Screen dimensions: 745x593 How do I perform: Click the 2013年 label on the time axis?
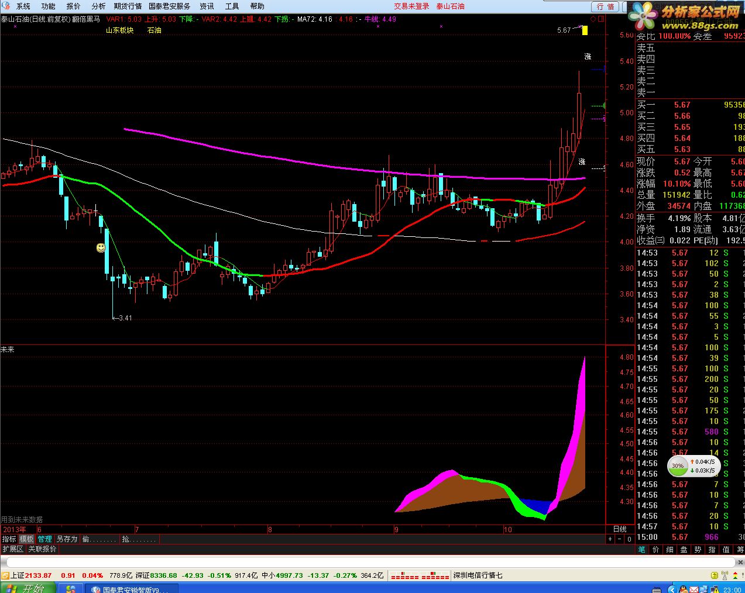coord(14,529)
